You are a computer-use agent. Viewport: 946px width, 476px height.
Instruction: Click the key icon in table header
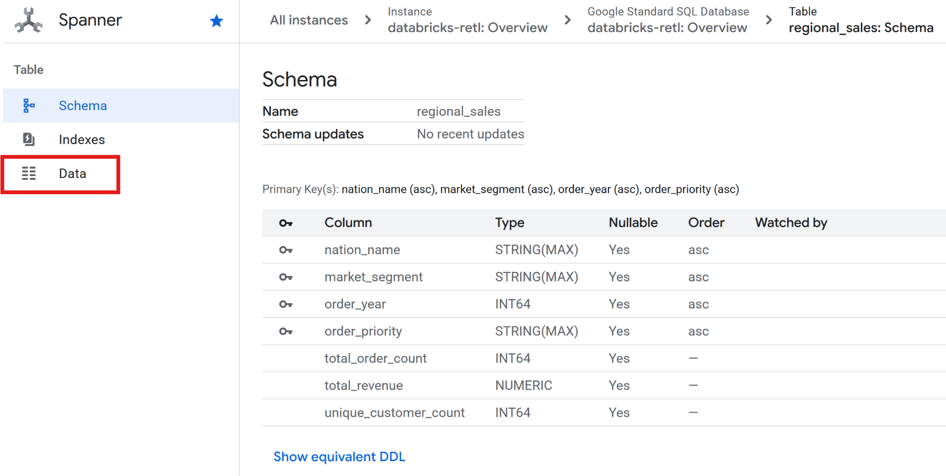[x=285, y=223]
